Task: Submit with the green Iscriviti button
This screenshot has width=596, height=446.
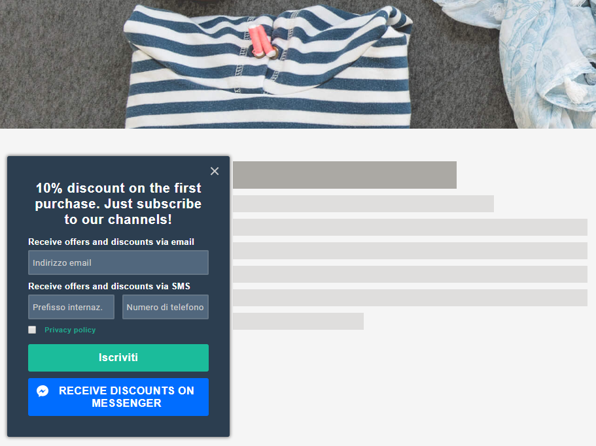Action: tap(118, 358)
